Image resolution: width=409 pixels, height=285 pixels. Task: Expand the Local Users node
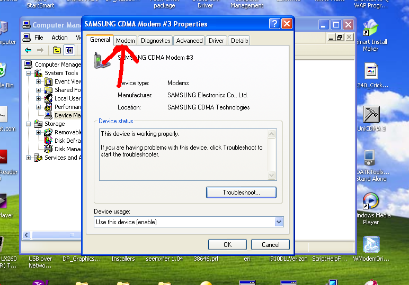pyautogui.click(x=38, y=99)
